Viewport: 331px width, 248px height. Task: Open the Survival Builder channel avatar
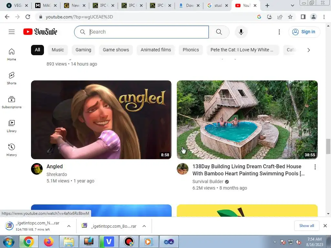[183, 169]
